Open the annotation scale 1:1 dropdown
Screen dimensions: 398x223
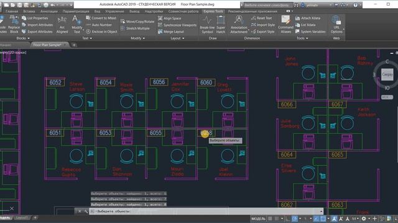[x=355, y=219]
